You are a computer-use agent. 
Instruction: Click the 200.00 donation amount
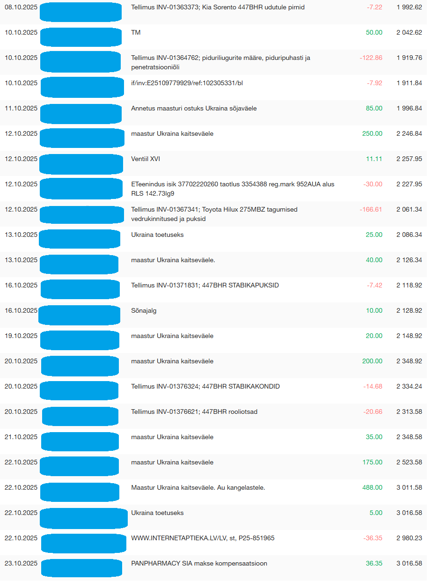coord(372,361)
